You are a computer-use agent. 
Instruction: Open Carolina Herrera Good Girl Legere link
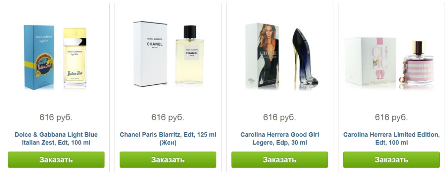coord(280,139)
